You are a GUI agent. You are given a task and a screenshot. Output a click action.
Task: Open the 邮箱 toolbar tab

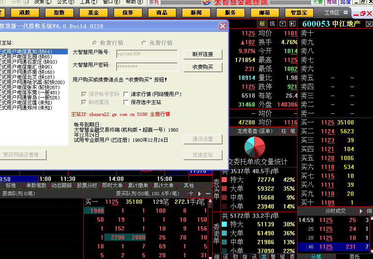pyautogui.click(x=264, y=13)
